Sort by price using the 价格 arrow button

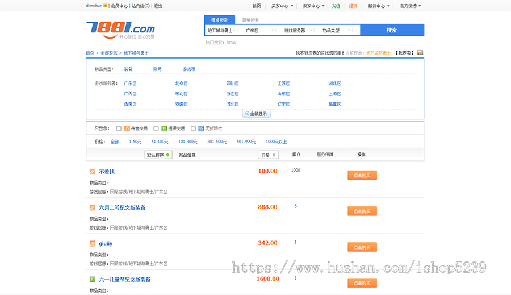(268, 155)
